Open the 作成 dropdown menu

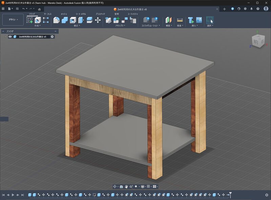click(37, 26)
